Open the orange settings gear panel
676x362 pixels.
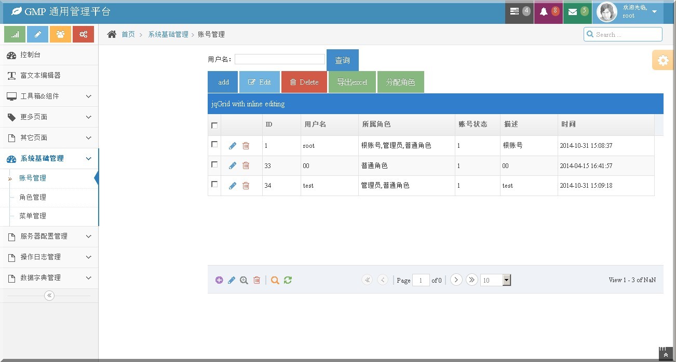pos(663,60)
